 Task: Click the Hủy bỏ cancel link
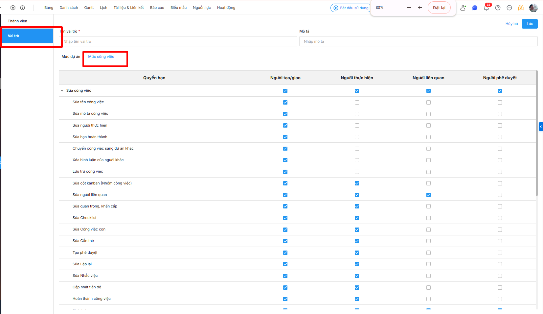click(x=511, y=24)
